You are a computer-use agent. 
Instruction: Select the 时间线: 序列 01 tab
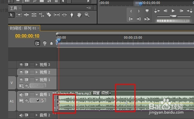[23, 28]
